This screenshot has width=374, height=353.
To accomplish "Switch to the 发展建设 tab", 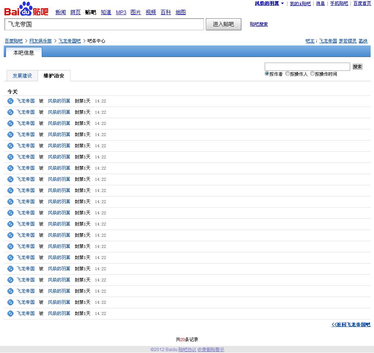I will pos(22,76).
